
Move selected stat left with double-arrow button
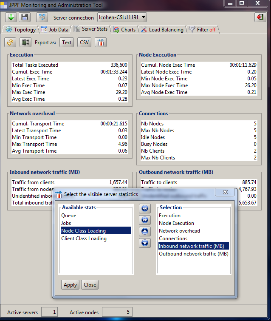click(145, 209)
